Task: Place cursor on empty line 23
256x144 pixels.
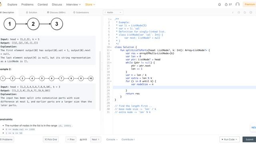Action: [184, 87]
